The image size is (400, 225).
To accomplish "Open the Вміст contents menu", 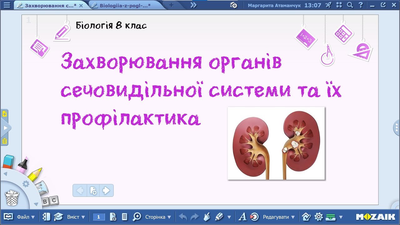I will click(75, 217).
